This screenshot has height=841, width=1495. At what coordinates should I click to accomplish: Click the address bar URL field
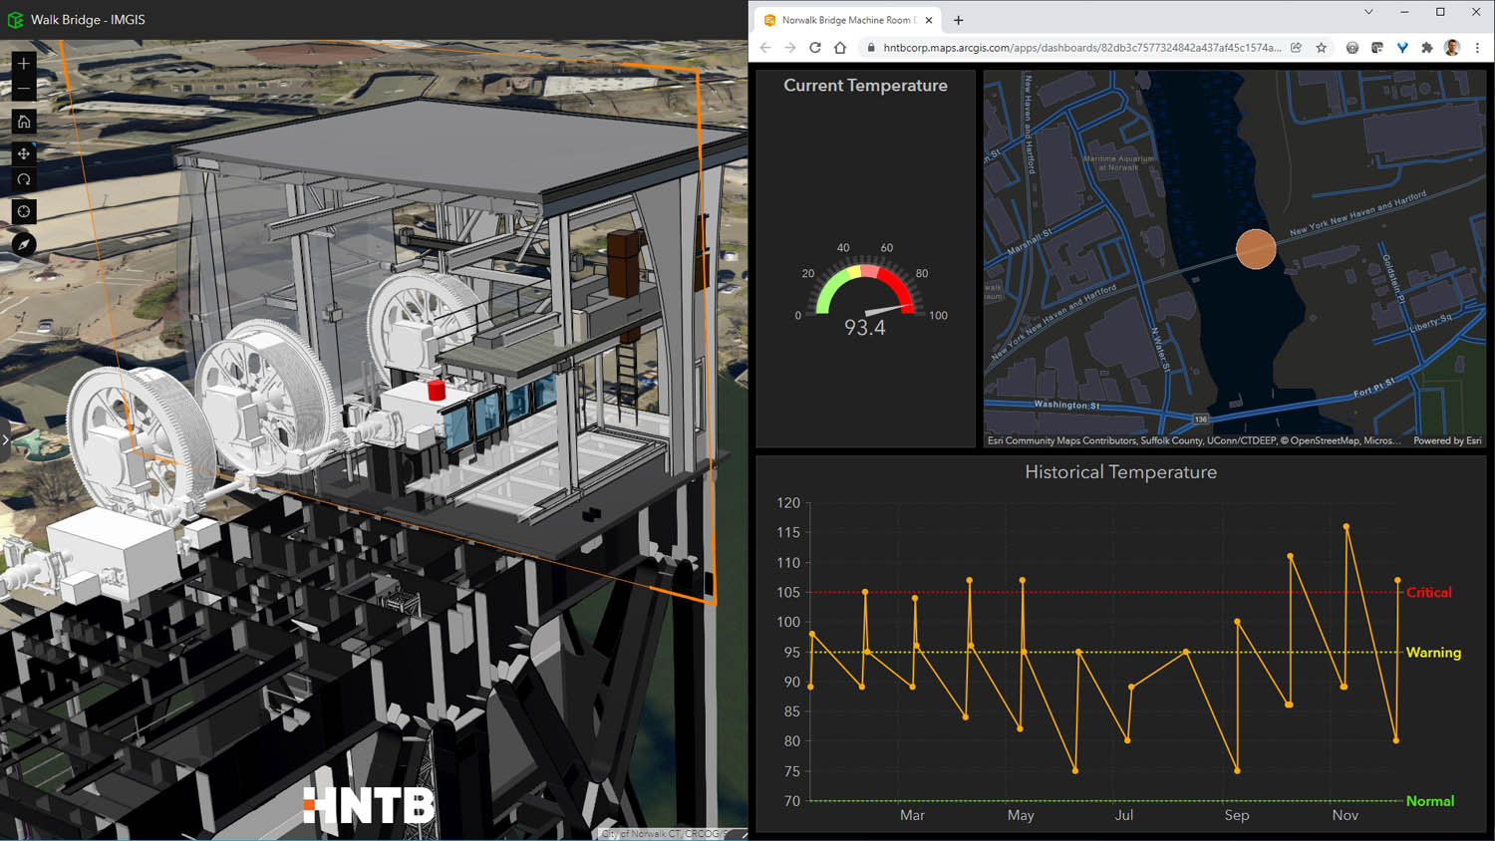click(1082, 48)
